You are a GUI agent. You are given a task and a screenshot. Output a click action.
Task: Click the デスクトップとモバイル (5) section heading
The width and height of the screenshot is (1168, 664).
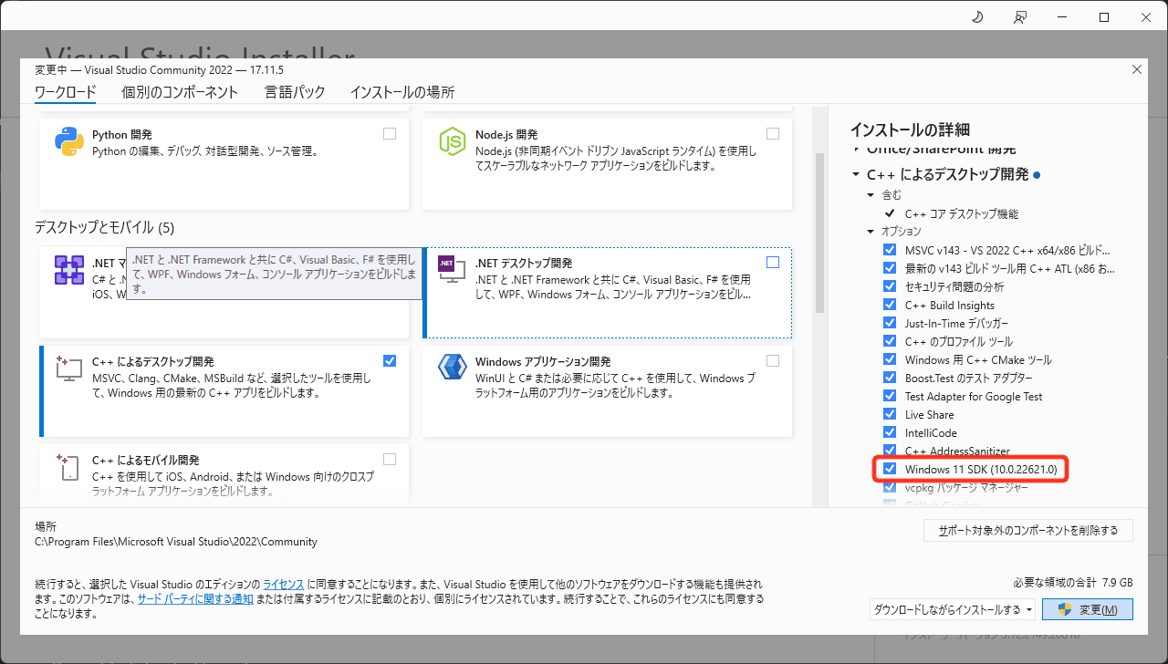click(104, 227)
